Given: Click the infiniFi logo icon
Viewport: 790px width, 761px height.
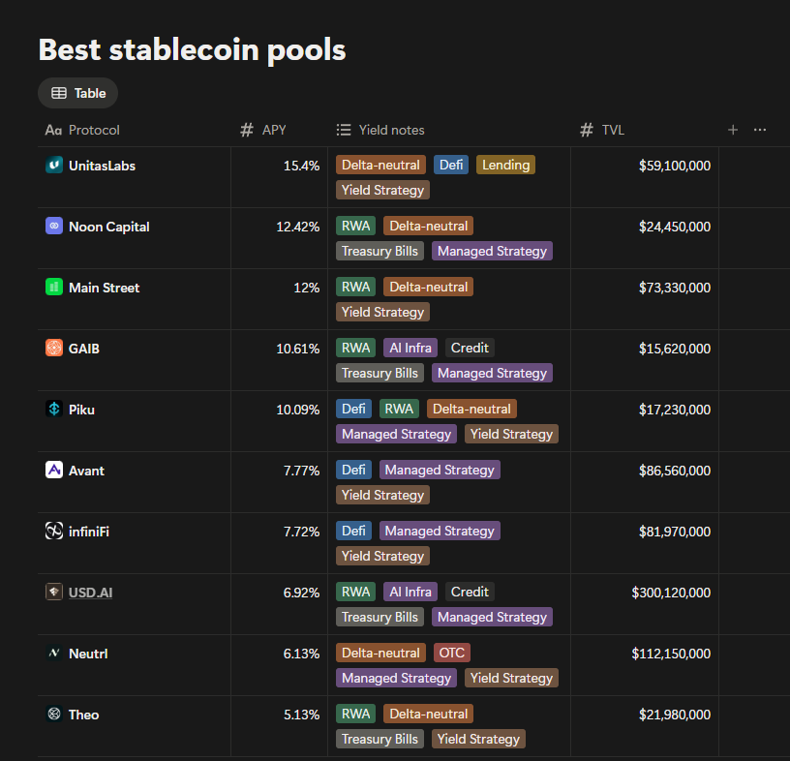Looking at the screenshot, I should point(54,531).
